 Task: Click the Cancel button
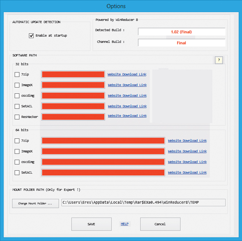point(160,224)
